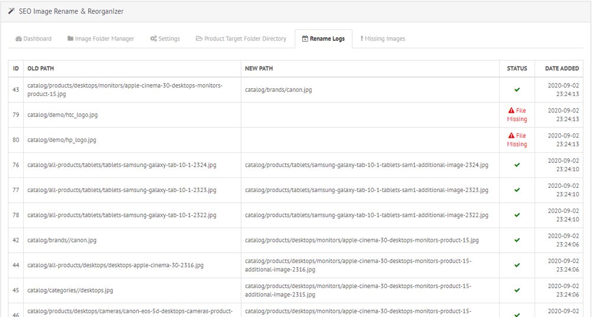This screenshot has width=592, height=317.
Task: Click ID cell 78
Action: point(16,215)
